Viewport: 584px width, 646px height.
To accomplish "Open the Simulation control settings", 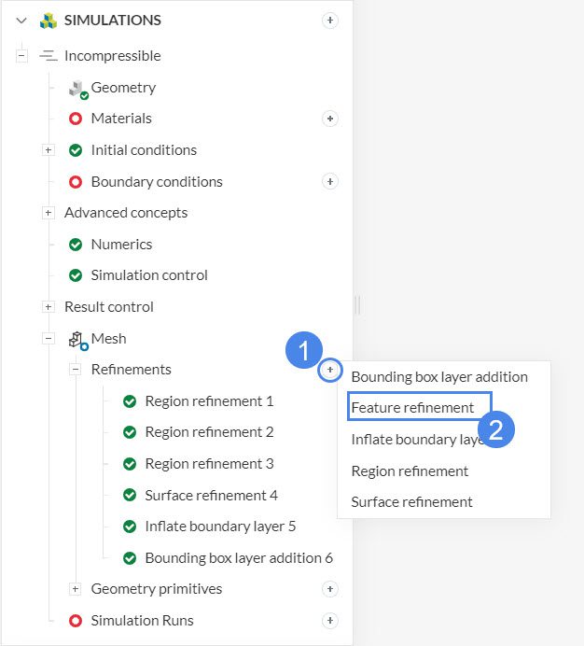I will pyautogui.click(x=149, y=275).
